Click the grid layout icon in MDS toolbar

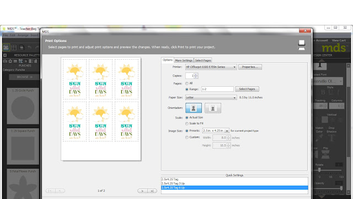(14, 48)
